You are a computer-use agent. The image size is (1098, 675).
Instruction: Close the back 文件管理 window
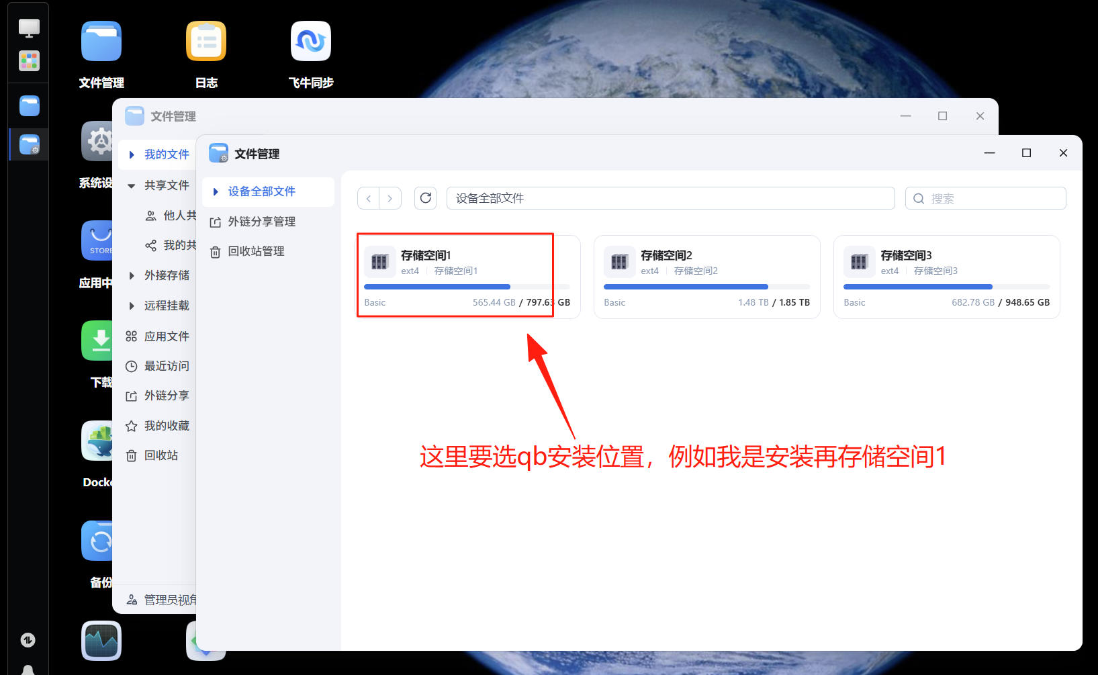(x=980, y=116)
